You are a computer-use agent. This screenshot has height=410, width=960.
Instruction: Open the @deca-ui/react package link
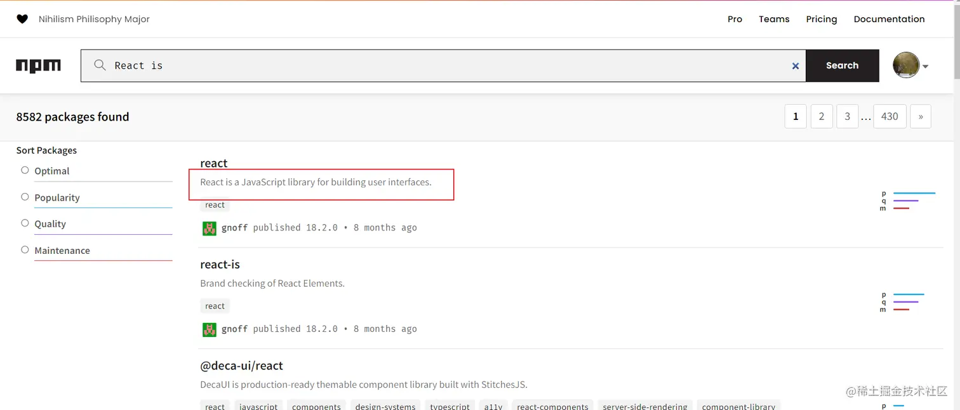tap(241, 366)
